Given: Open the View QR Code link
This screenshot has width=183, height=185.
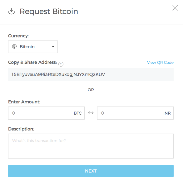Looking at the screenshot, I should pyautogui.click(x=160, y=62).
